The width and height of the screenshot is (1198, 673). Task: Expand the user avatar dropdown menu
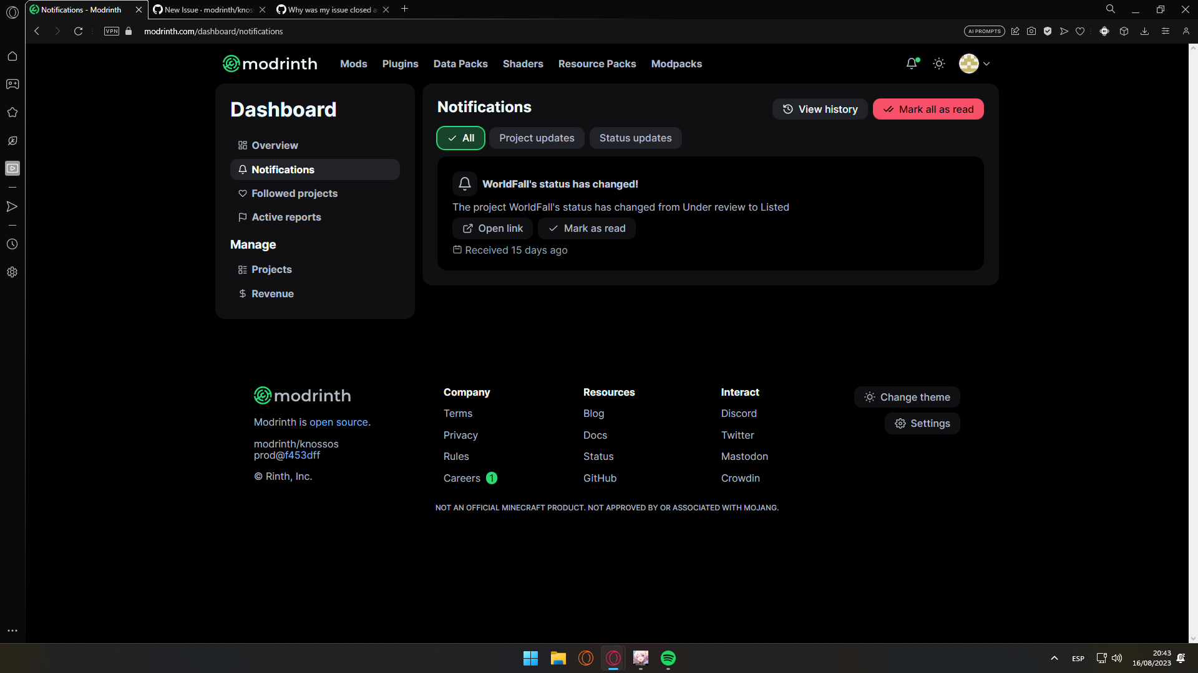coord(973,63)
